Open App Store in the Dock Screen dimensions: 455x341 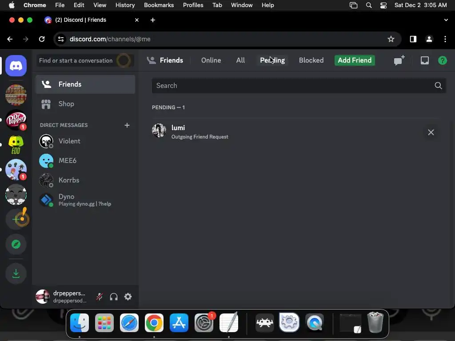pyautogui.click(x=179, y=323)
